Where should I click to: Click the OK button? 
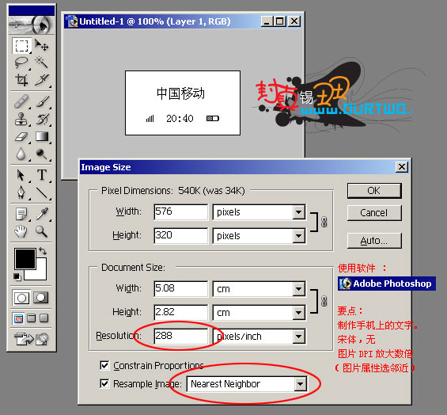click(374, 190)
